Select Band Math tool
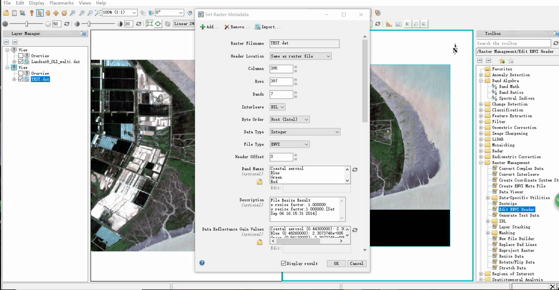 click(x=509, y=87)
